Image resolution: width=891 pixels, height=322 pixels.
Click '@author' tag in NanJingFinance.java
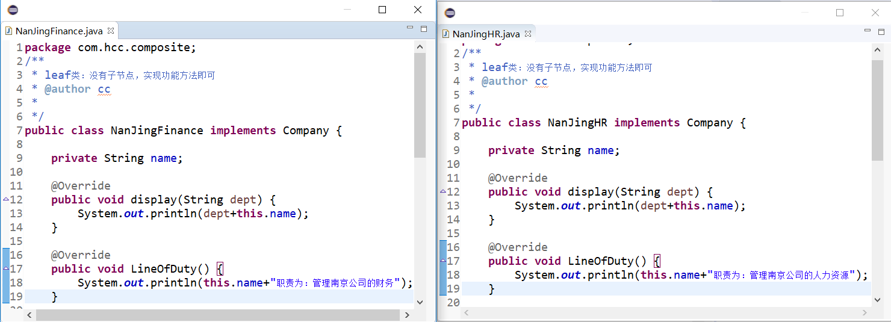tap(67, 89)
